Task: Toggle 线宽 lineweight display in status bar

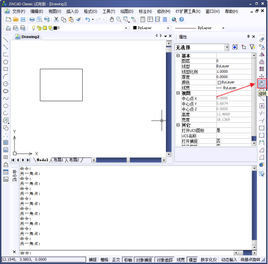Action: [180, 260]
